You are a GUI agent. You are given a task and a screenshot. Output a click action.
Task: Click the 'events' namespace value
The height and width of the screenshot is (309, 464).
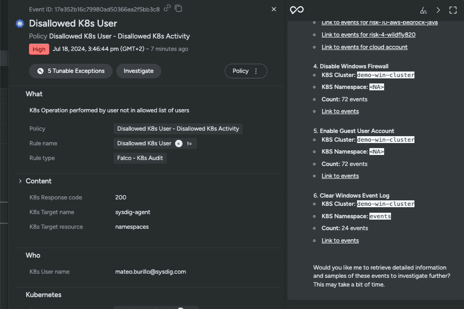[380, 216]
